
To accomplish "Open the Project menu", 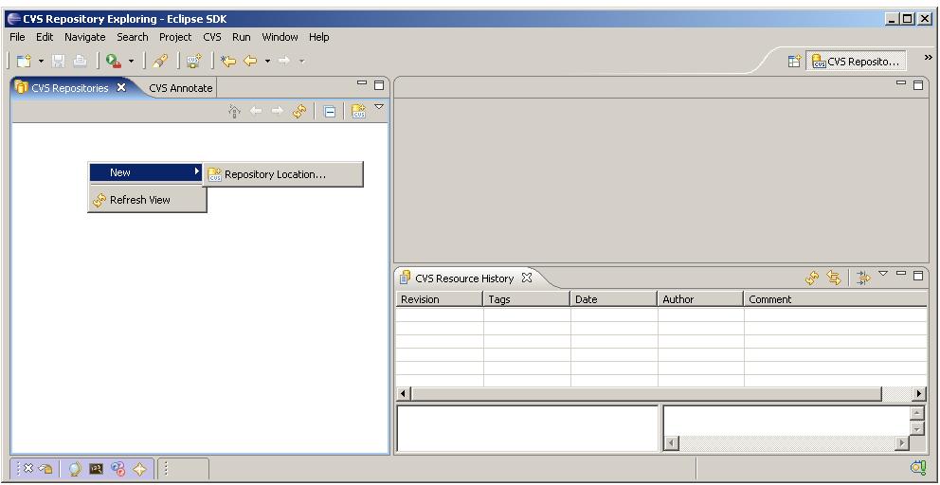I will (x=175, y=37).
